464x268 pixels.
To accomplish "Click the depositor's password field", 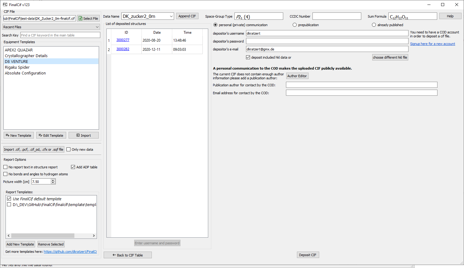I will click(x=327, y=41).
